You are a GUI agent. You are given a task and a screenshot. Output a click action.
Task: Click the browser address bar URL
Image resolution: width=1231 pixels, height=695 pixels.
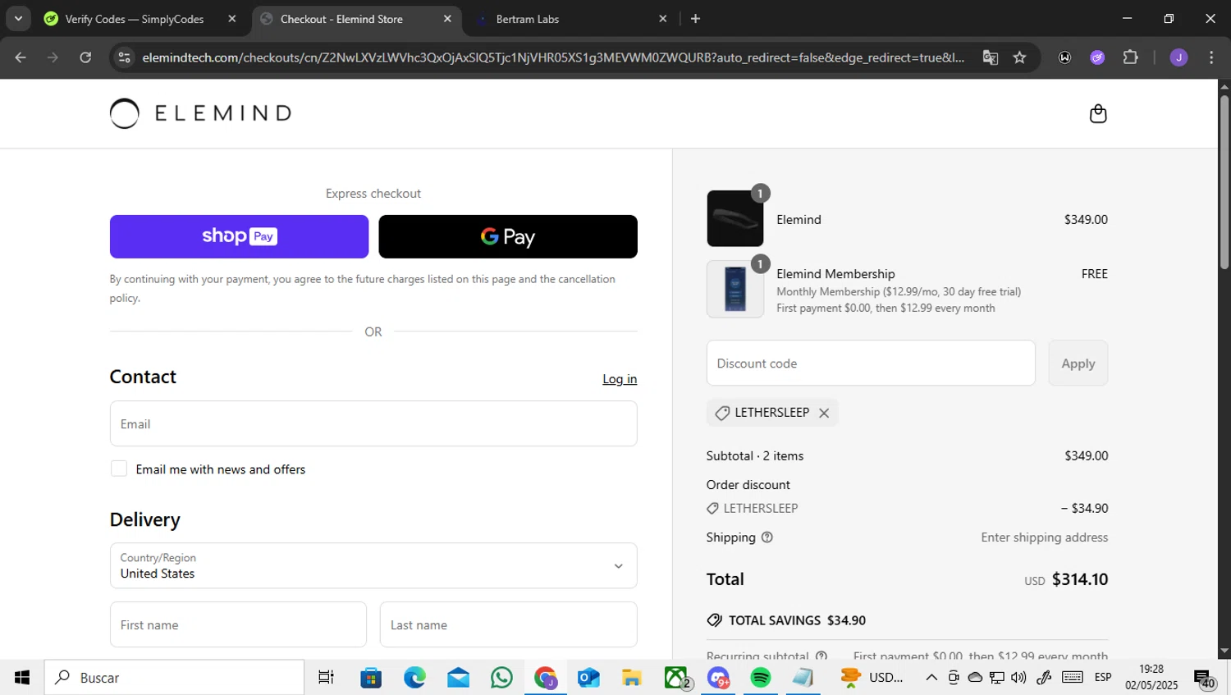[552, 57]
